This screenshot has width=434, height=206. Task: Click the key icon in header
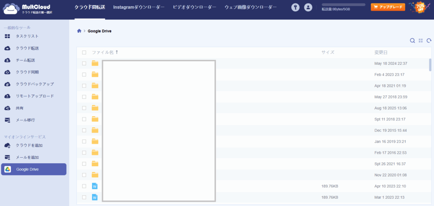coord(295,7)
